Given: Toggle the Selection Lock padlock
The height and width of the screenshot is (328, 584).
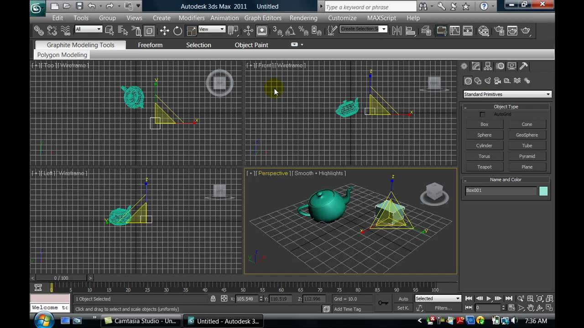Looking at the screenshot, I should click(213, 299).
